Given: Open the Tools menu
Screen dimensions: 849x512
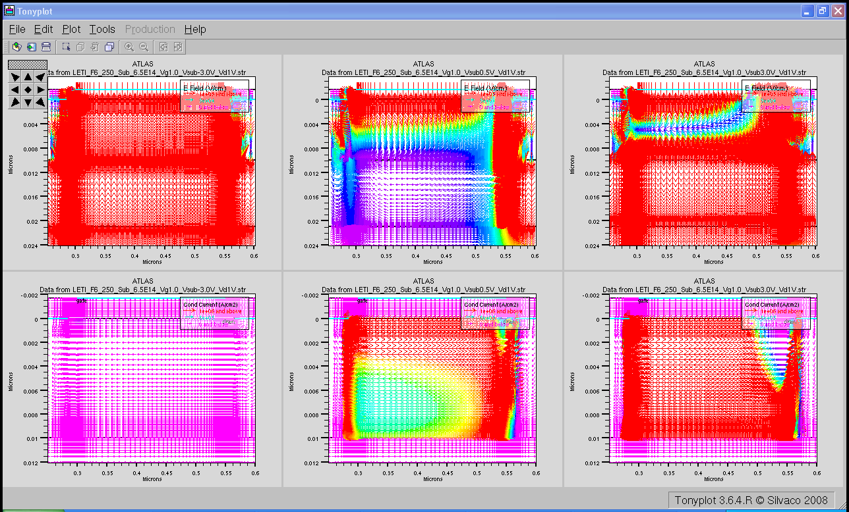Looking at the screenshot, I should (102, 29).
